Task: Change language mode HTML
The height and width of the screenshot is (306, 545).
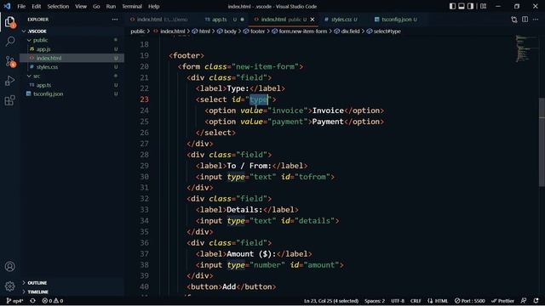Action: [x=438, y=301]
